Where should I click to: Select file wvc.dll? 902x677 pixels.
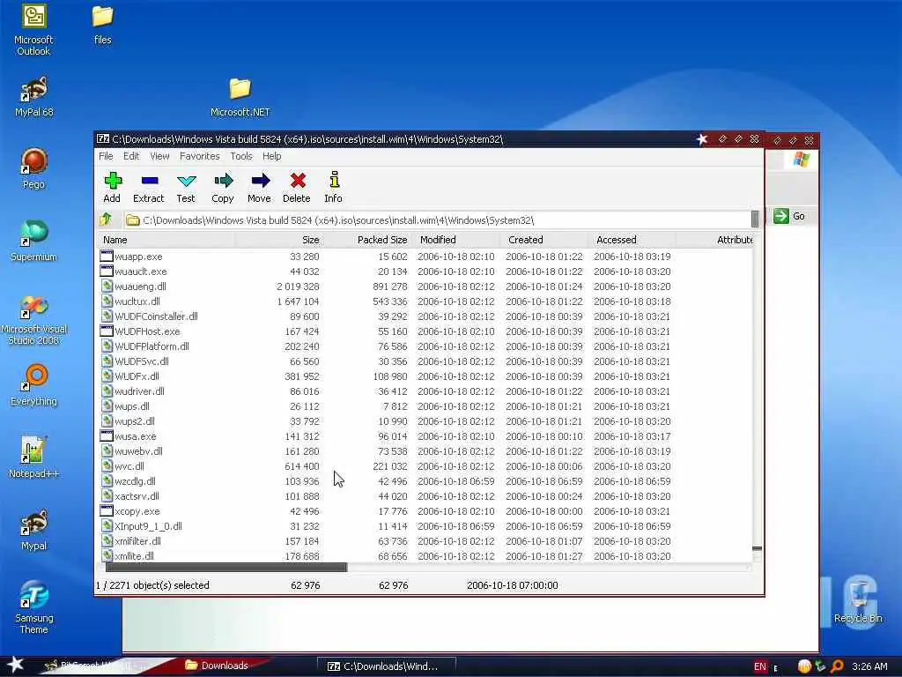pyautogui.click(x=129, y=466)
